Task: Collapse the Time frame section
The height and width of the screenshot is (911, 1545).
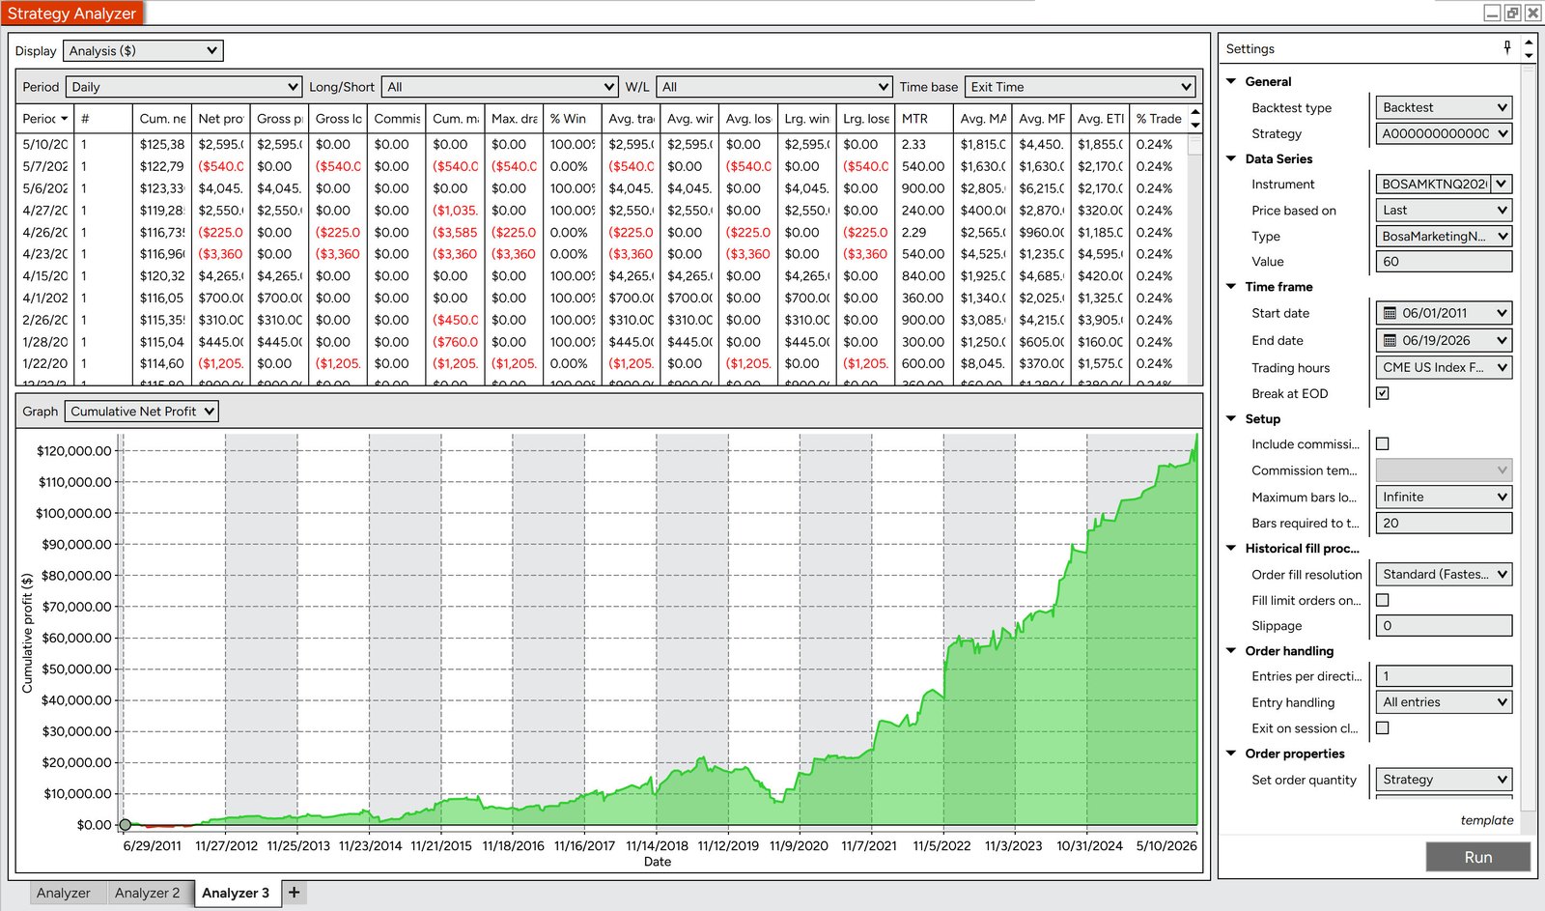Action: (1231, 286)
